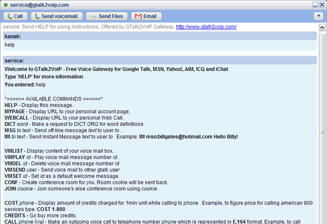Image resolution: width=327 pixels, height=224 pixels.
Task: Click the VMLIST command line
Action: coord(59,151)
